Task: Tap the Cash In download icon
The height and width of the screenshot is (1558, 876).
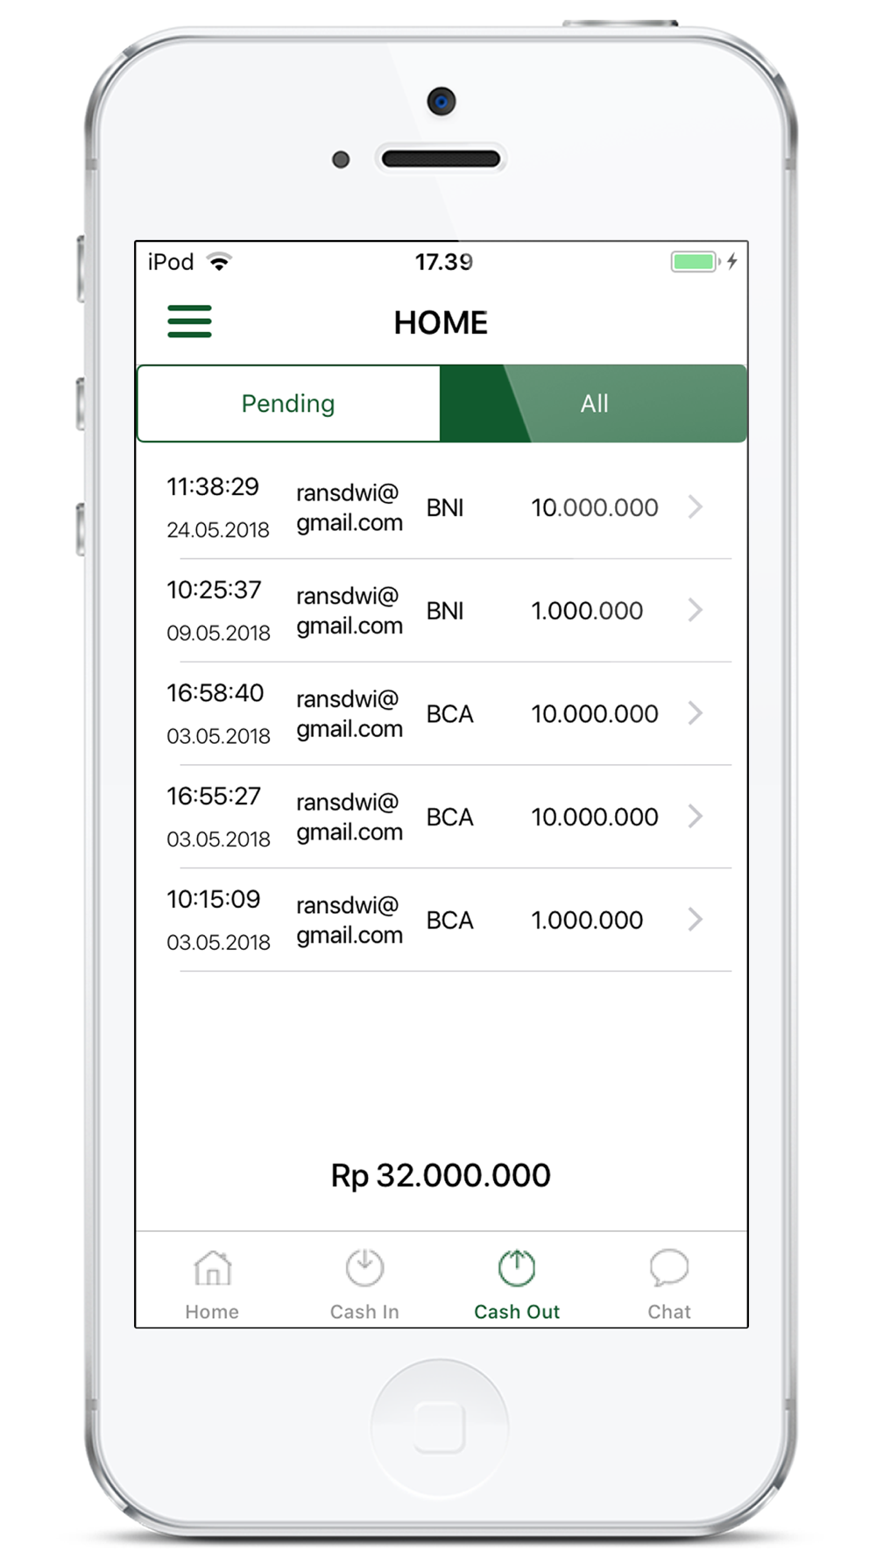Action: click(364, 1267)
